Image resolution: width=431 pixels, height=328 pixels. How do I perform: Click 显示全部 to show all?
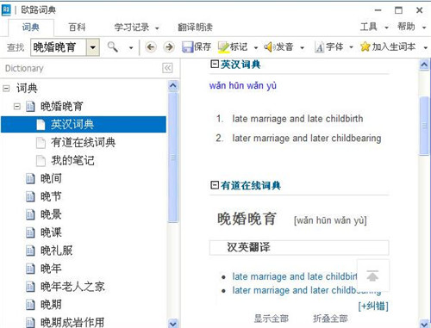tap(272, 319)
